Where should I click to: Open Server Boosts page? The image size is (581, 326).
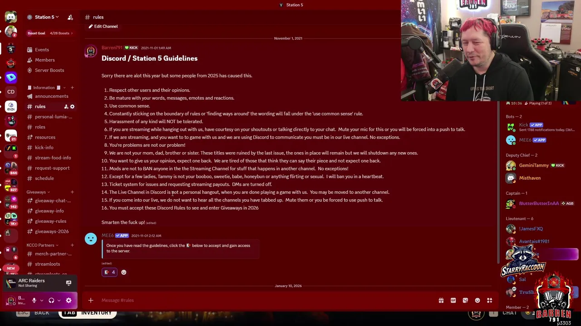tap(49, 70)
